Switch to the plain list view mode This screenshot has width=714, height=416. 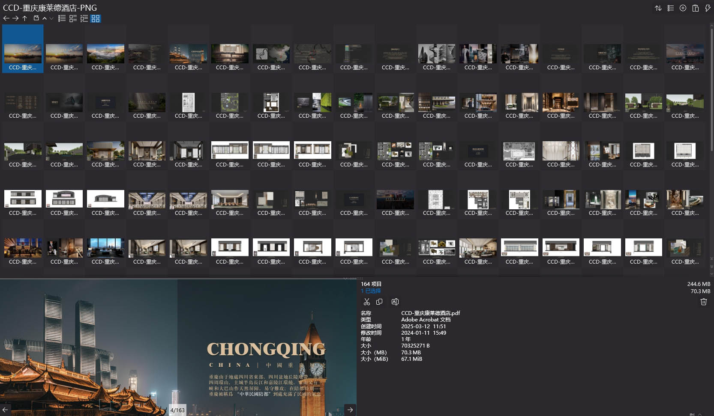tap(62, 18)
